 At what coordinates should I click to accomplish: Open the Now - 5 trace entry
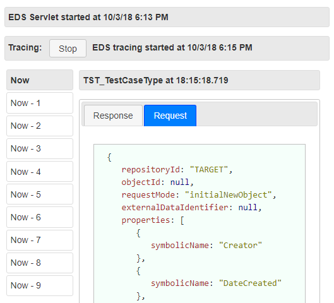pos(40,194)
